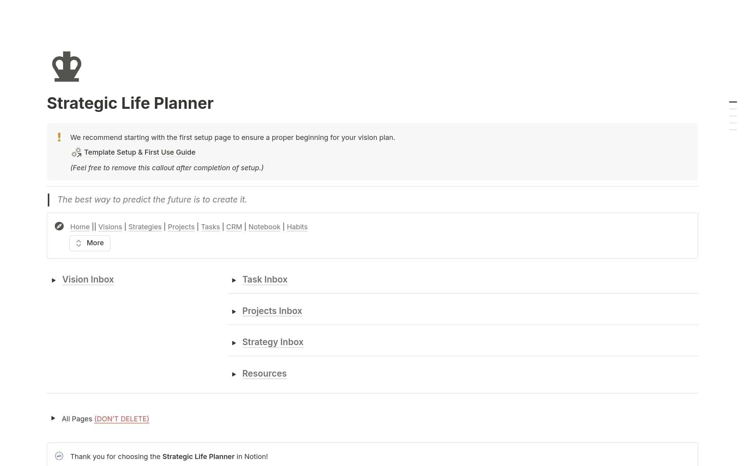The height and width of the screenshot is (466, 747).
Task: Click the gear icon beside Template Setup guide
Action: click(x=76, y=152)
